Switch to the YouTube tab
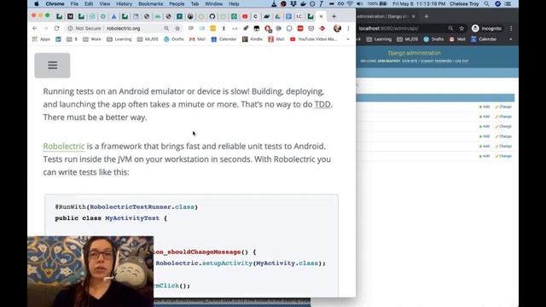546x307 pixels. point(245,16)
